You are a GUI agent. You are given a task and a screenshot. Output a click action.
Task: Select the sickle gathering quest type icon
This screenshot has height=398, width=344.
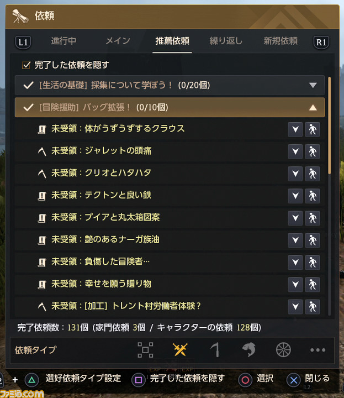215,349
